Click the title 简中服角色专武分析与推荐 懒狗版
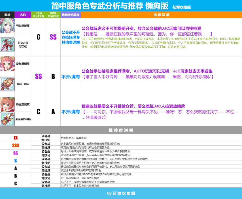The width and height of the screenshot is (242, 199). [x=110, y=6]
